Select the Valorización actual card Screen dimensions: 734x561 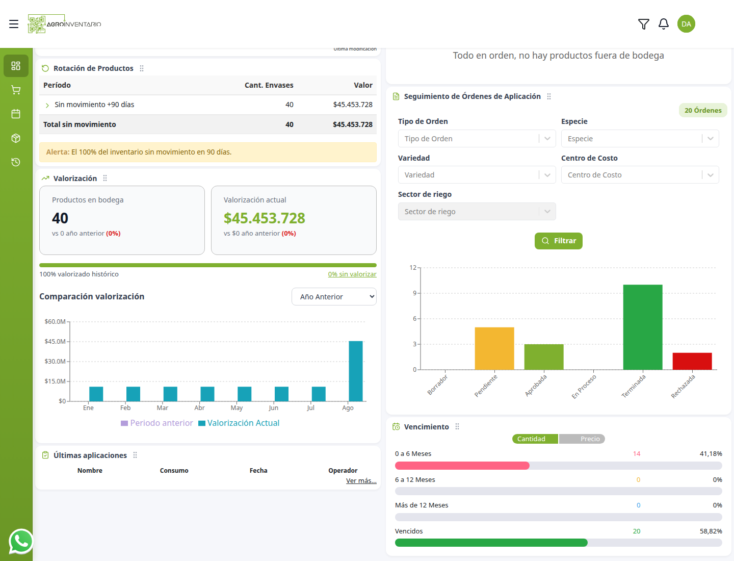tap(294, 220)
